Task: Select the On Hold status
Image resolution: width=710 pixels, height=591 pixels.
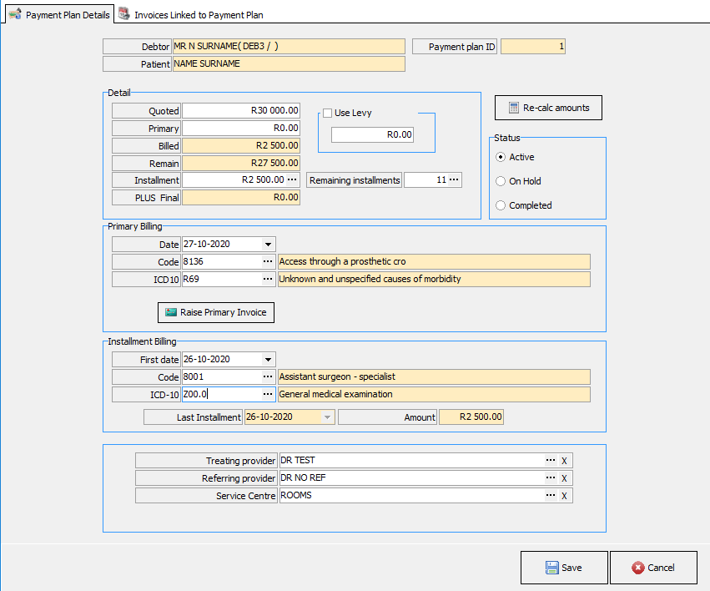Action: [501, 181]
